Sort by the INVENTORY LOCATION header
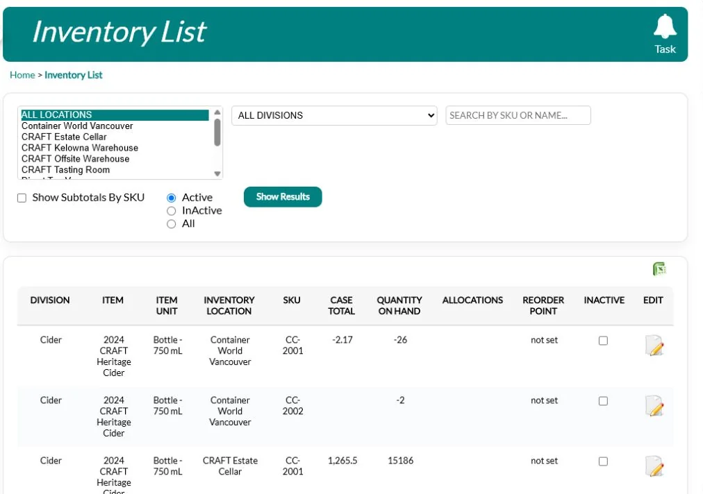The image size is (703, 494). click(x=229, y=305)
